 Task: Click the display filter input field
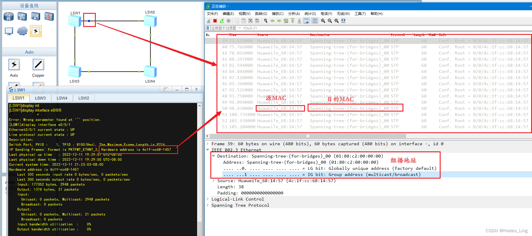[x=371, y=28]
